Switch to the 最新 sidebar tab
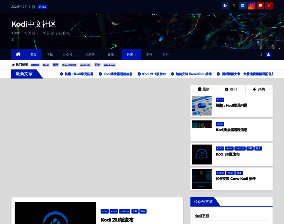 click(204, 89)
